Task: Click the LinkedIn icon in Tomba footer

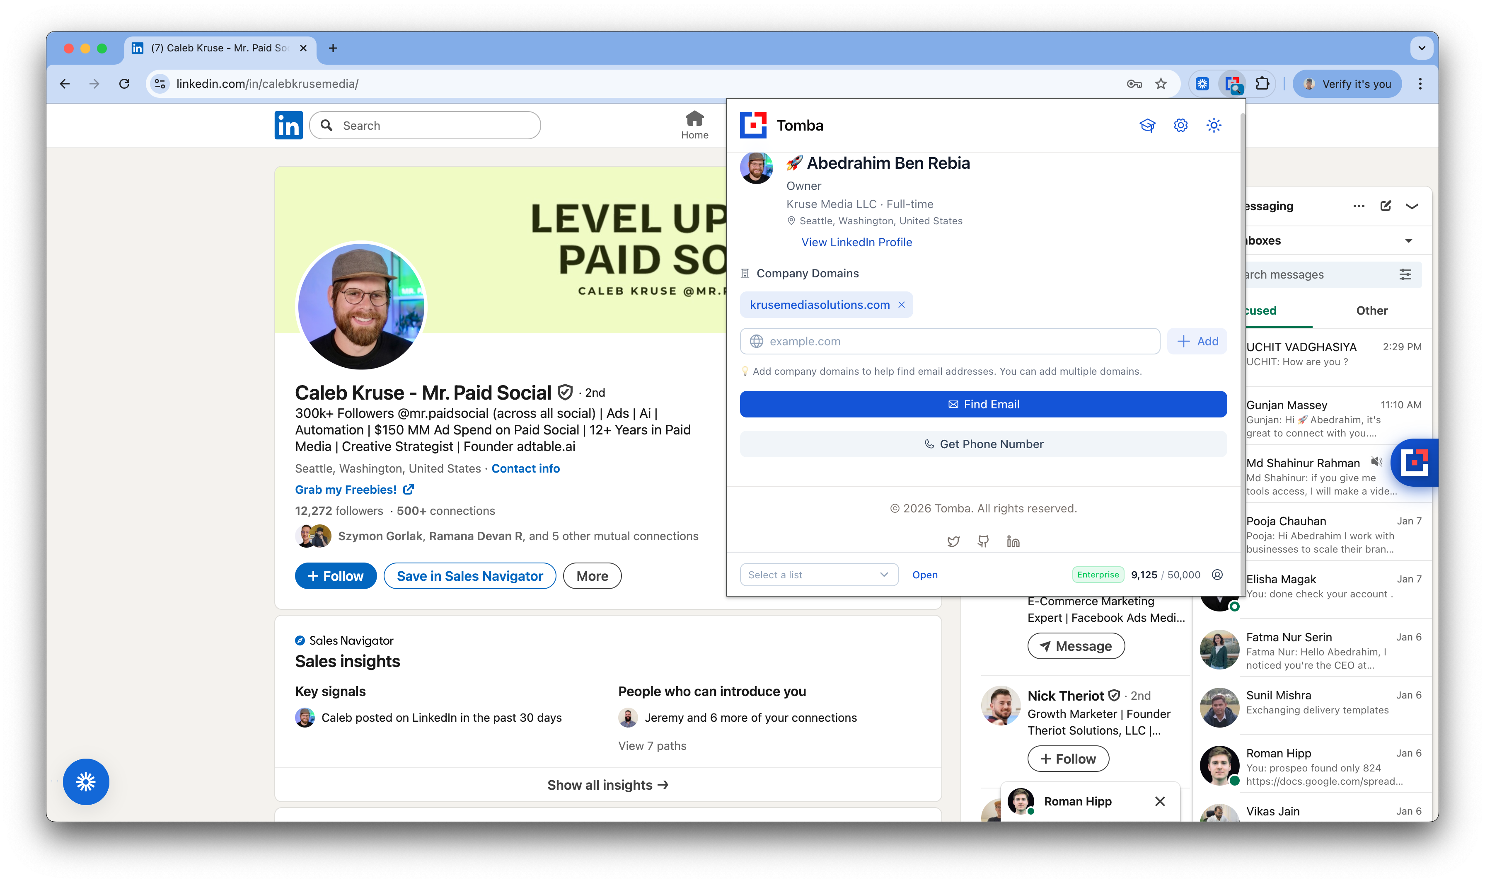Action: click(1013, 541)
